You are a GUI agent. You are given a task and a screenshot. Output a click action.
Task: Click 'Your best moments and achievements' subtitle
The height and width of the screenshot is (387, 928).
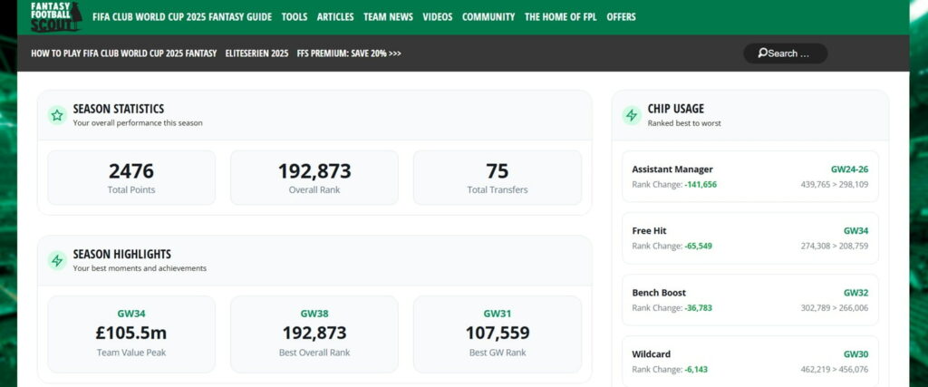[x=140, y=268]
